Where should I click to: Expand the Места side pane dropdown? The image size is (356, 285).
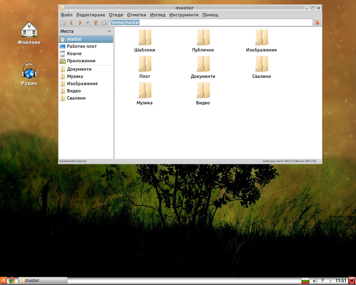click(x=109, y=31)
